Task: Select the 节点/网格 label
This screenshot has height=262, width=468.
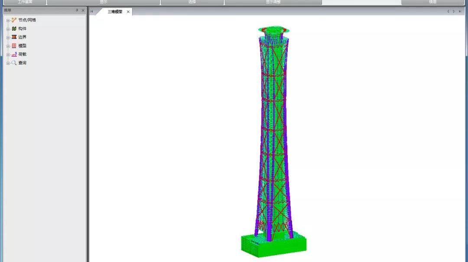Action: click(x=27, y=20)
